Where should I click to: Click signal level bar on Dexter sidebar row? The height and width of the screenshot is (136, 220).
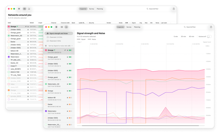tap(70, 104)
